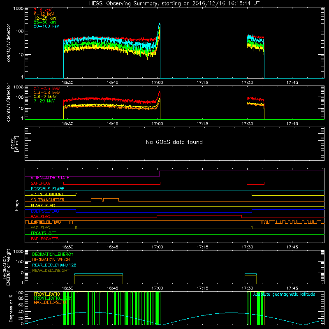This screenshot has height=329, width=329.
Task: Click the DECIMATION_WEIGHT legend label
Action: click(52, 260)
